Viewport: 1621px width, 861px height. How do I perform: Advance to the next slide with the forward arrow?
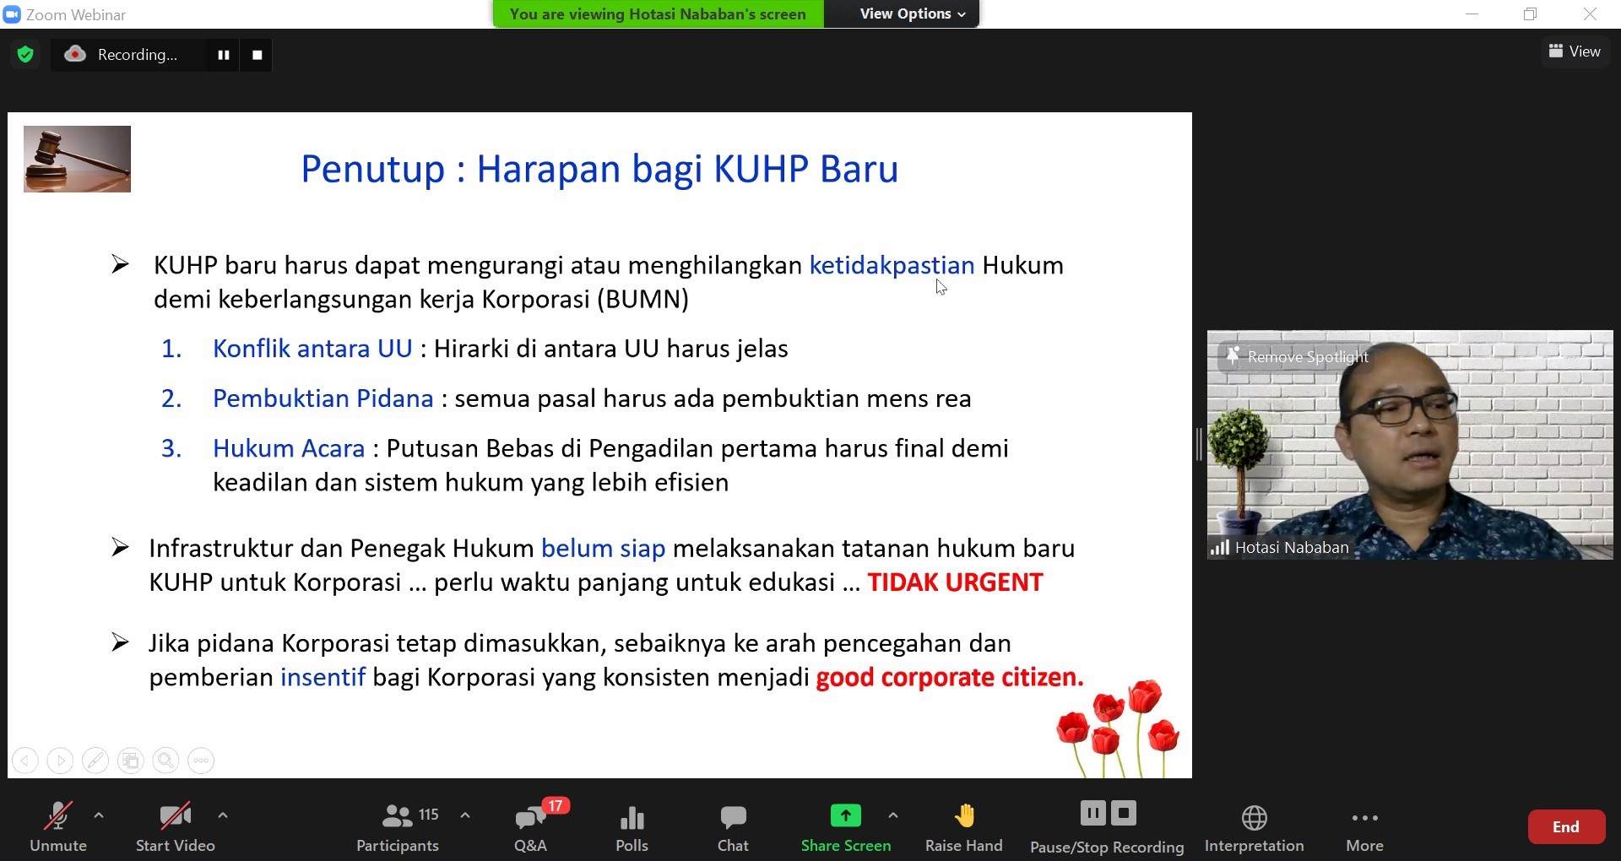[x=60, y=760]
